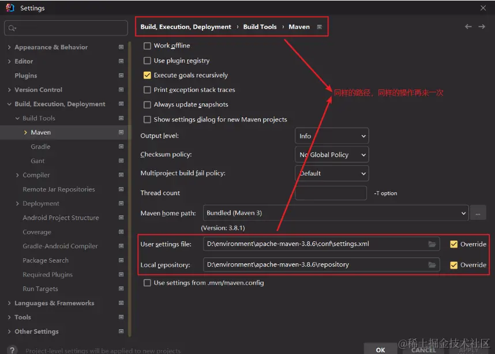495x354 pixels.
Task: Click project-level icon beside Gradle row
Action: 121,147
